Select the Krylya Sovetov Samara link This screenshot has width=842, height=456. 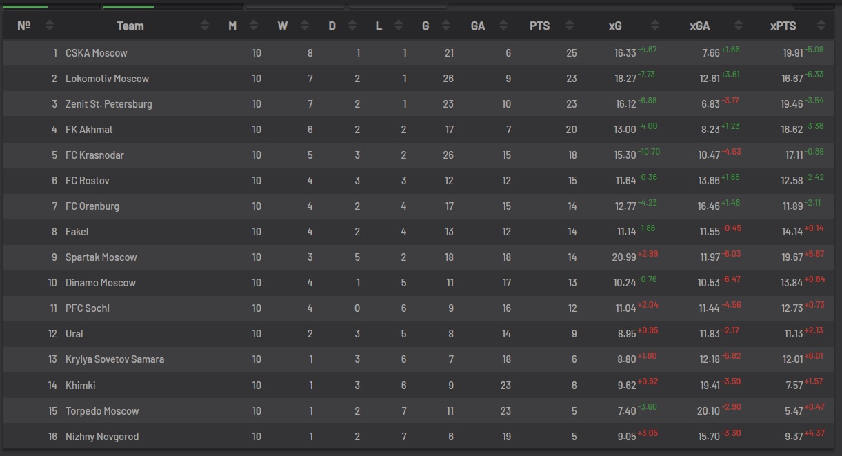coord(114,359)
